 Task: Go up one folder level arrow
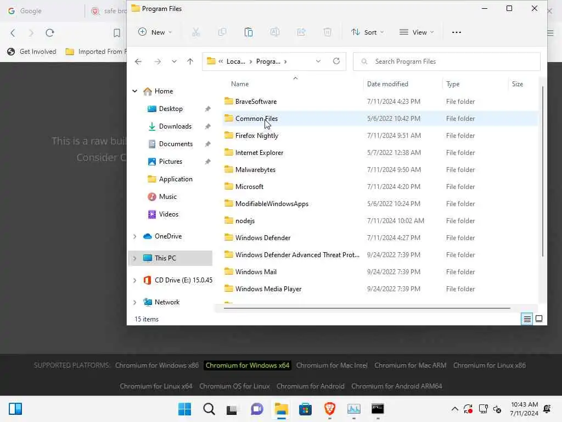point(190,62)
